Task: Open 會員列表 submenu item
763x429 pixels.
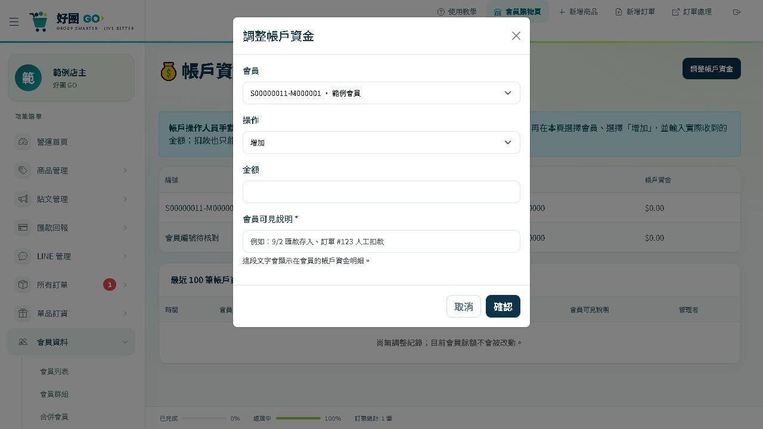Action: point(54,371)
